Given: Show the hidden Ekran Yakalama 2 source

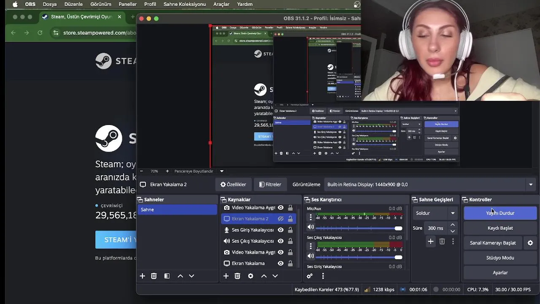Looking at the screenshot, I should (x=281, y=219).
